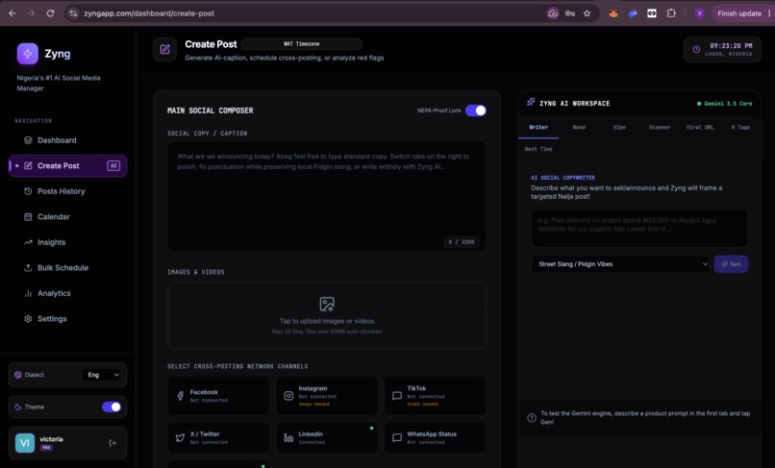Image resolution: width=775 pixels, height=468 pixels.
Task: Select the Create Post navigation item
Action: pos(67,165)
